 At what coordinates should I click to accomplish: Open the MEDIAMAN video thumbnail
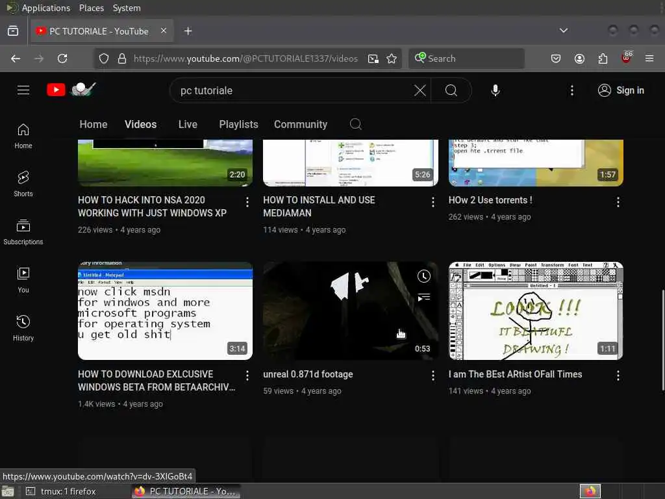pyautogui.click(x=350, y=162)
